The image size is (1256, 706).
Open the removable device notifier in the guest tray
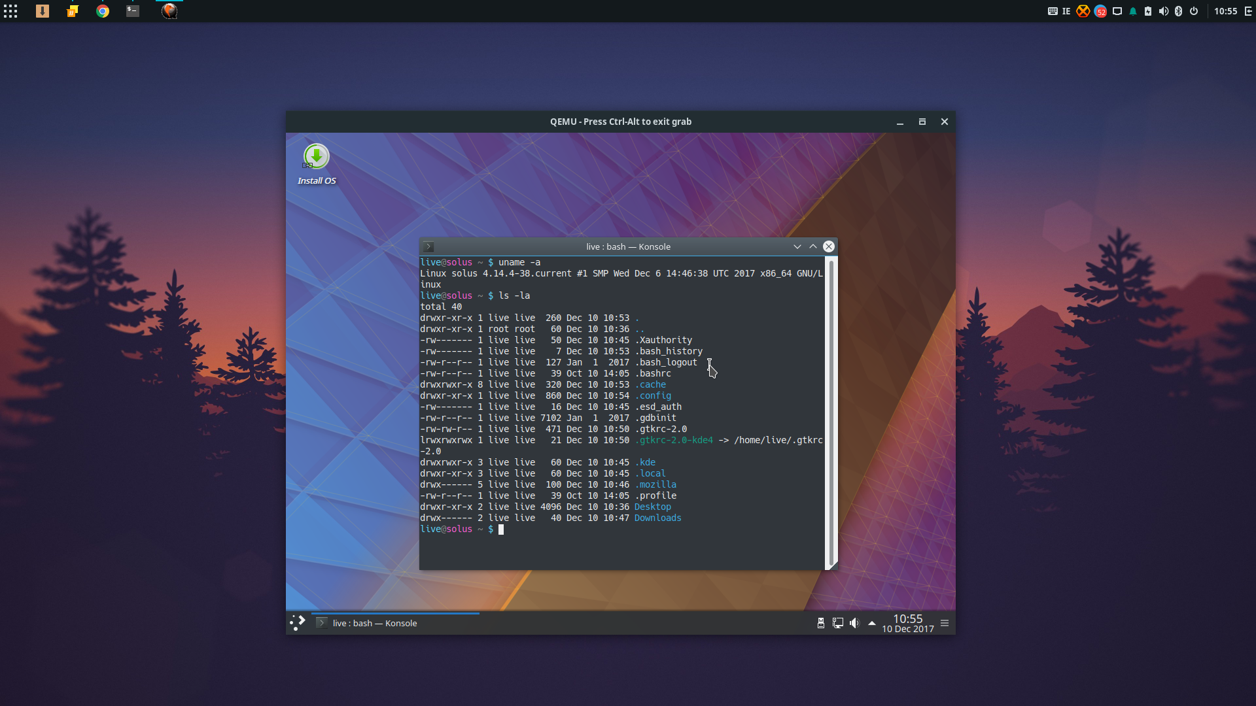point(821,623)
